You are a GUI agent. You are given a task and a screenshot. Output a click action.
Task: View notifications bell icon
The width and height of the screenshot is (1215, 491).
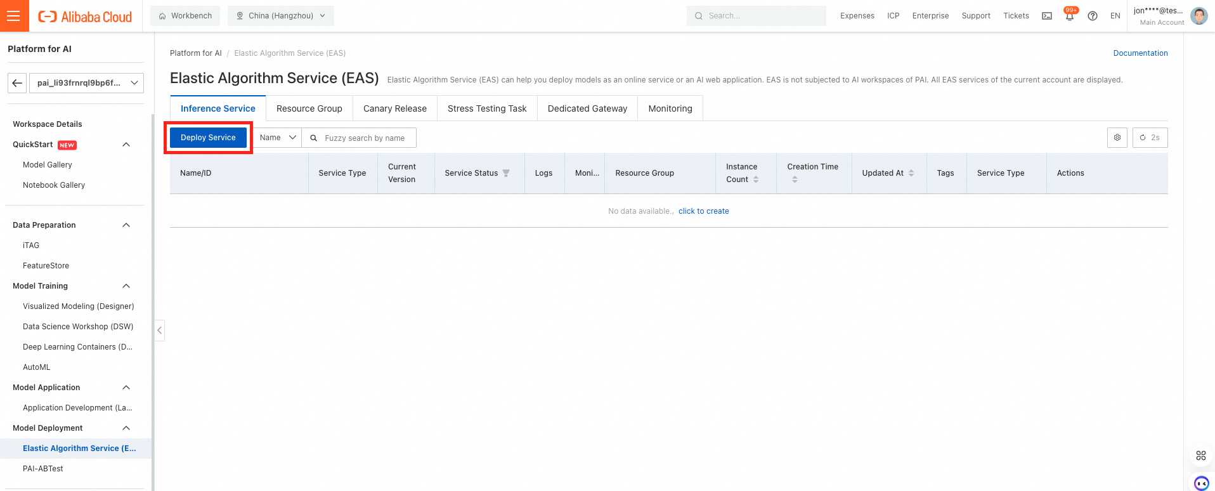pyautogui.click(x=1070, y=16)
